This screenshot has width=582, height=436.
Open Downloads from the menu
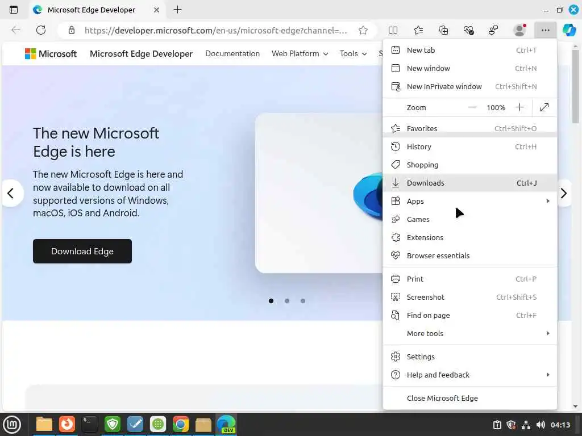pos(469,183)
